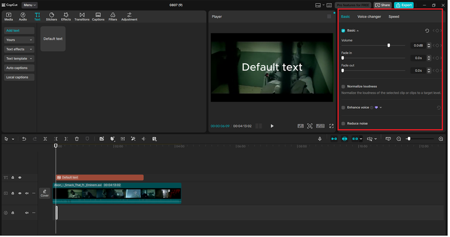Screen dimensions: 450x237
Task: Click the microphone record voiceover icon
Action: [x=320, y=139]
